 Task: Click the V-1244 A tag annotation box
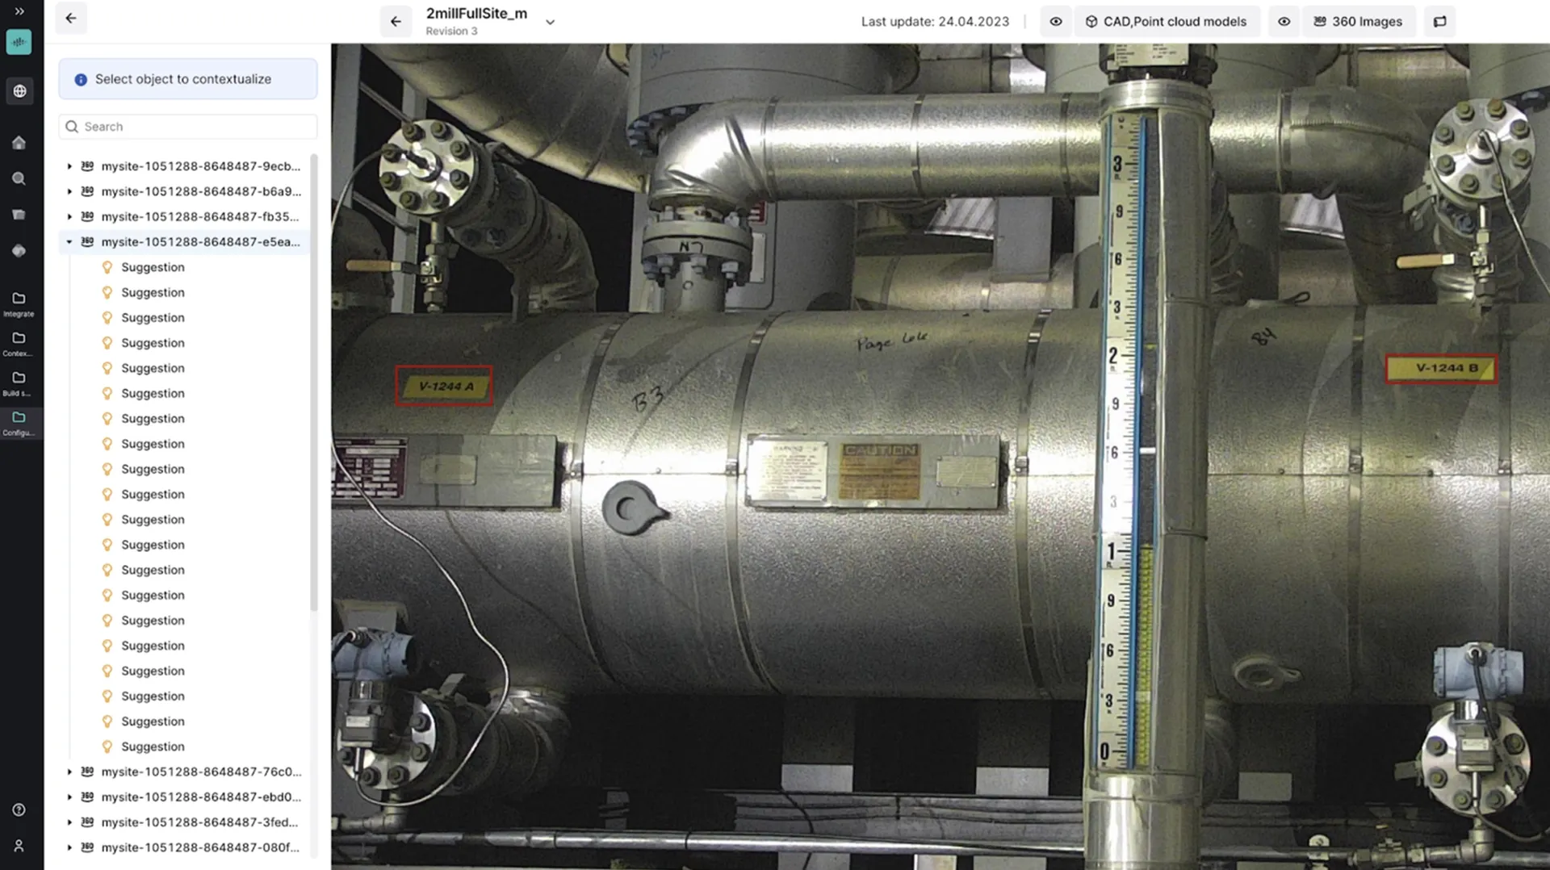444,386
